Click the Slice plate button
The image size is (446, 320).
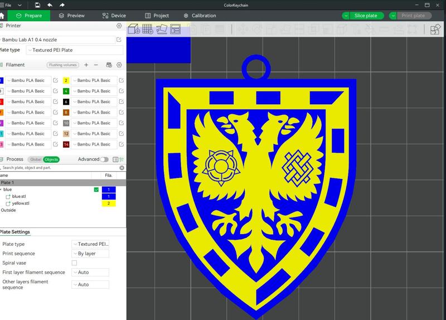366,16
